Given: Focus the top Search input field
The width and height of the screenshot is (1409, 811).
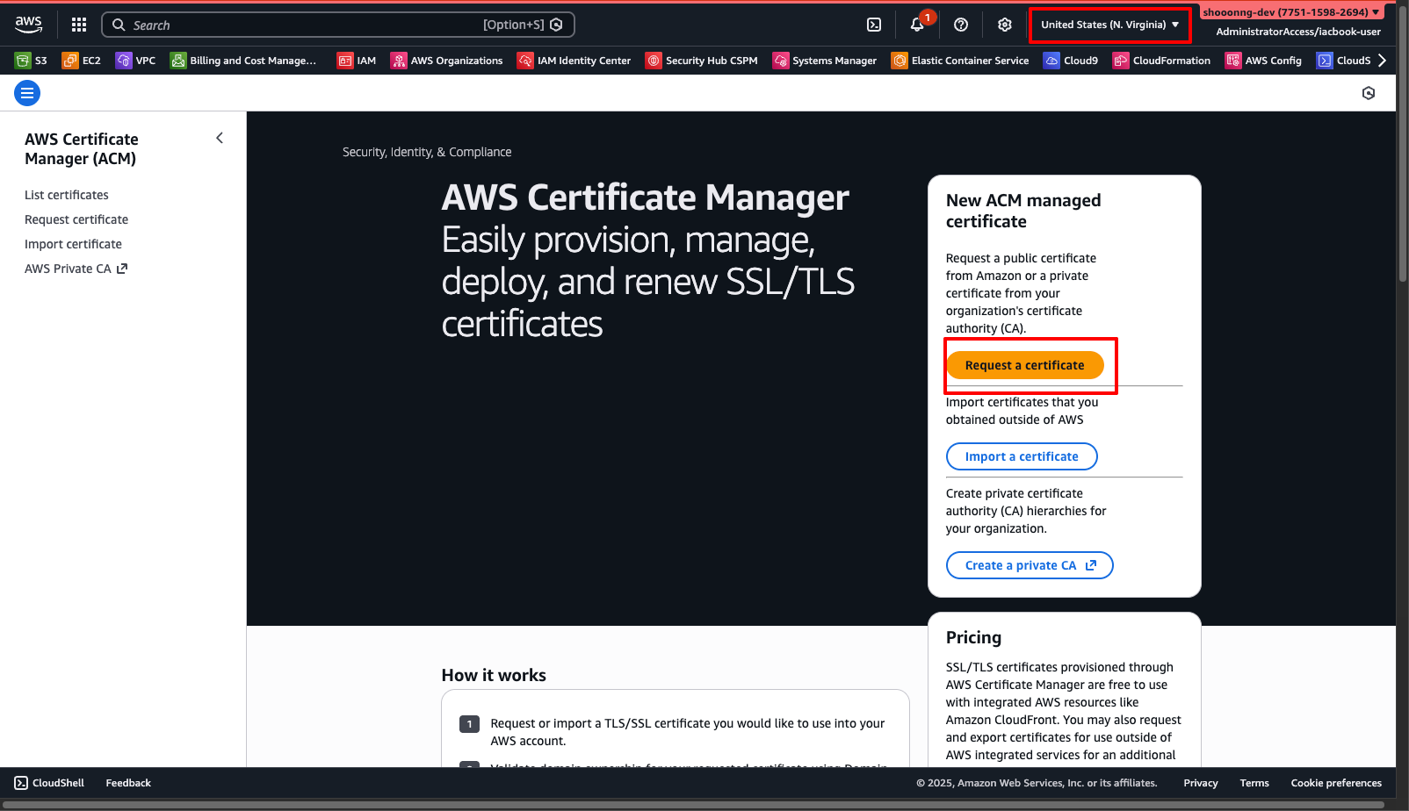Looking at the screenshot, I should (338, 25).
